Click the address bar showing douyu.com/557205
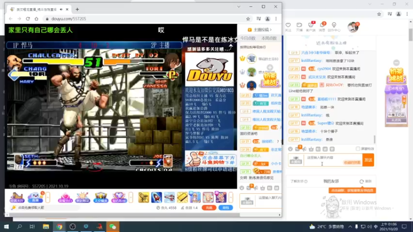Screen dimensions: 413x232 tap(145, 19)
